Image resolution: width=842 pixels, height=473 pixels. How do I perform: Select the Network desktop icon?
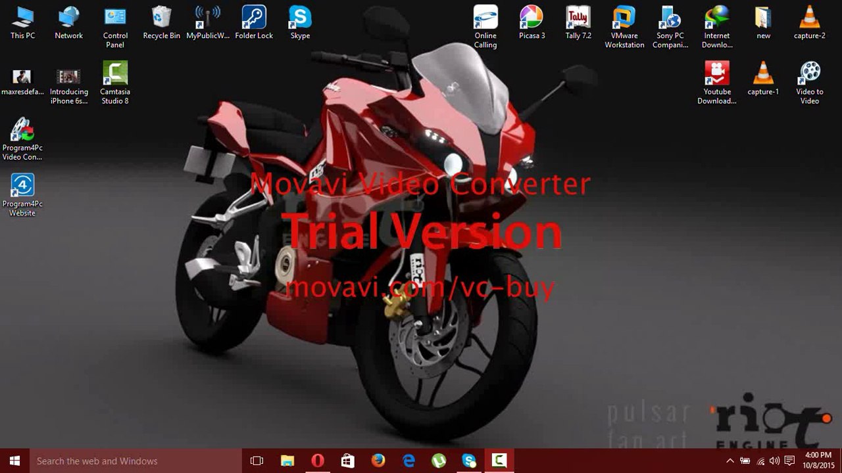69,23
